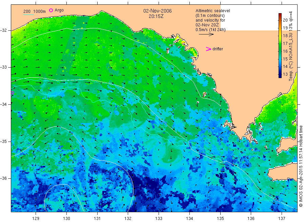Click the temperature color bar
This screenshot has height=223, width=305.
(x=280, y=46)
